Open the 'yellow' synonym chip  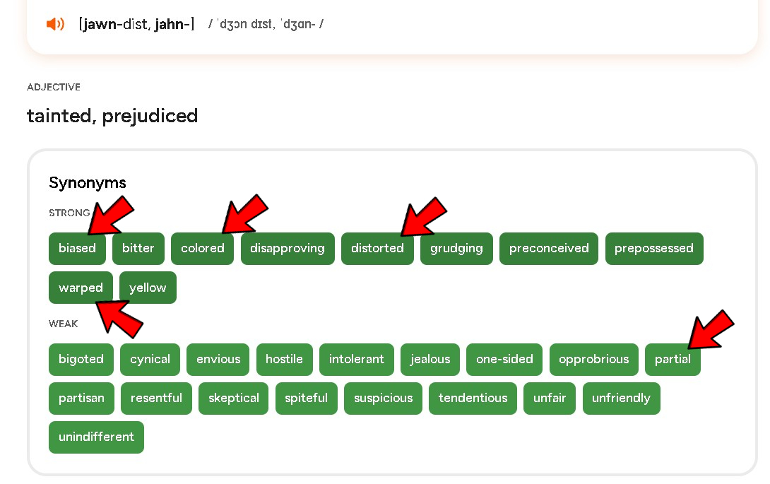[148, 288]
